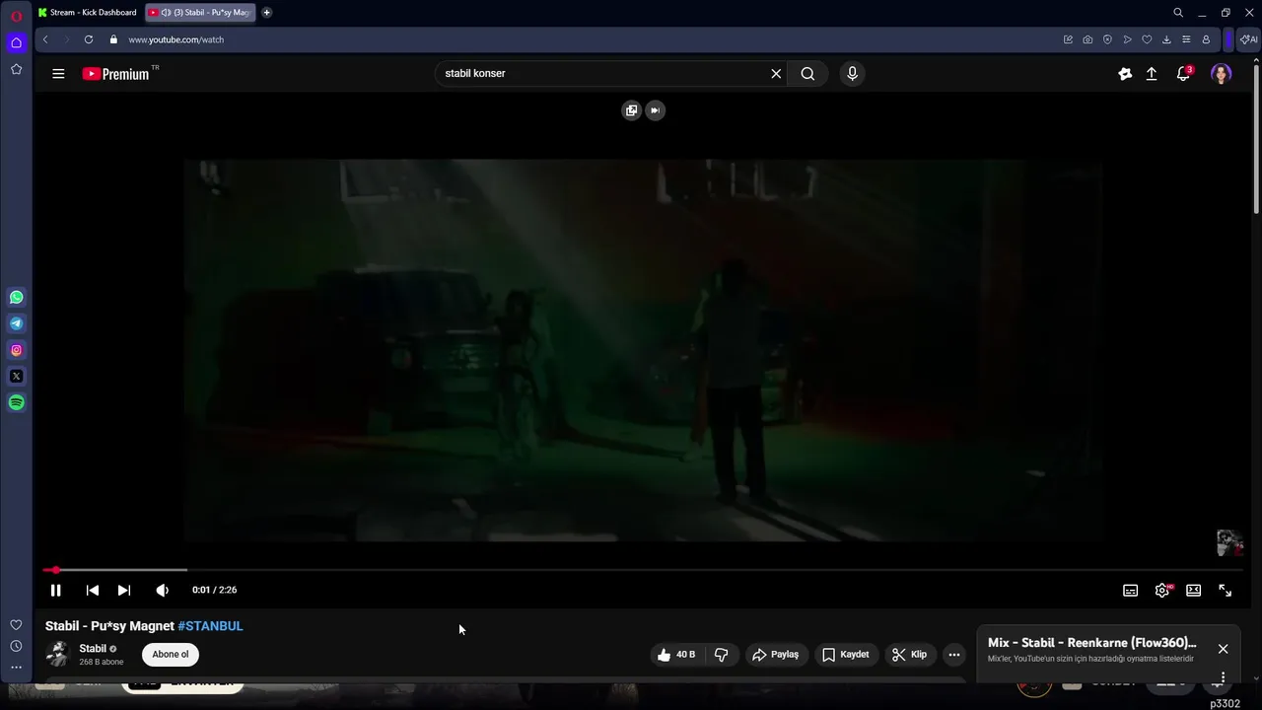Screen dimensions: 1262x710
Task: Open the Stabil channel name
Action: tap(93, 648)
